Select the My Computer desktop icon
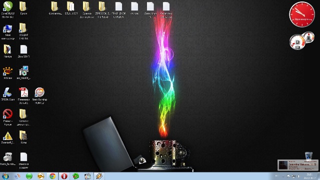The image size is (320, 180). tap(8, 32)
